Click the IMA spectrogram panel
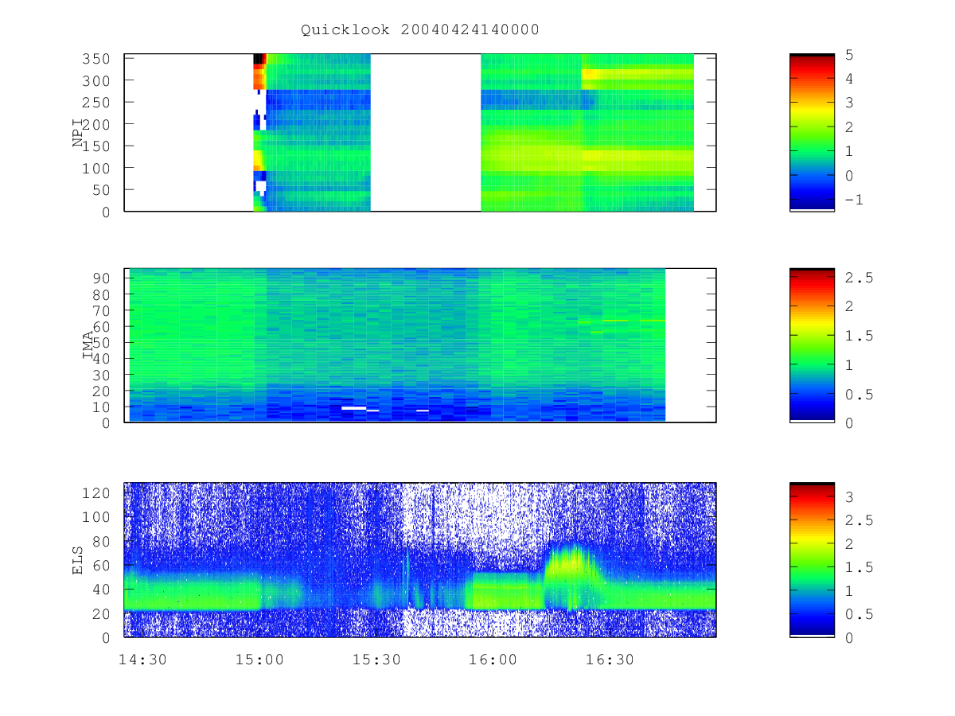This screenshot has width=955, height=716. [x=420, y=345]
